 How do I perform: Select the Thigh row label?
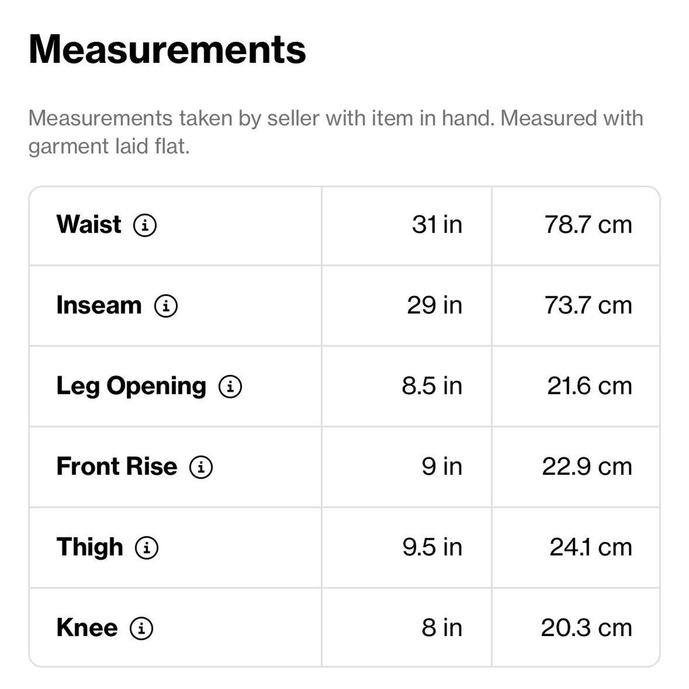pyautogui.click(x=90, y=547)
